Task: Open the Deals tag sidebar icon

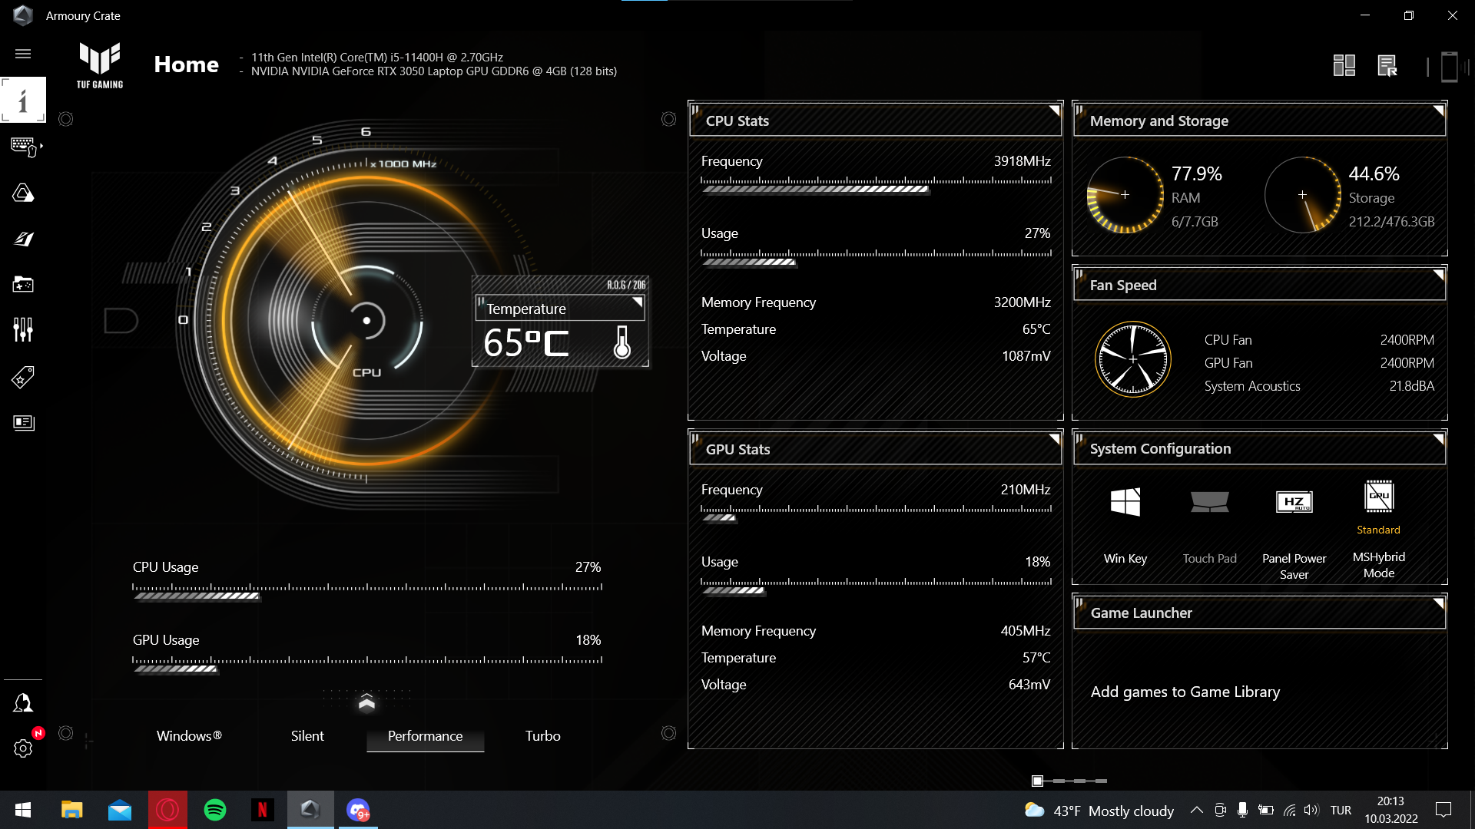Action: (23, 377)
